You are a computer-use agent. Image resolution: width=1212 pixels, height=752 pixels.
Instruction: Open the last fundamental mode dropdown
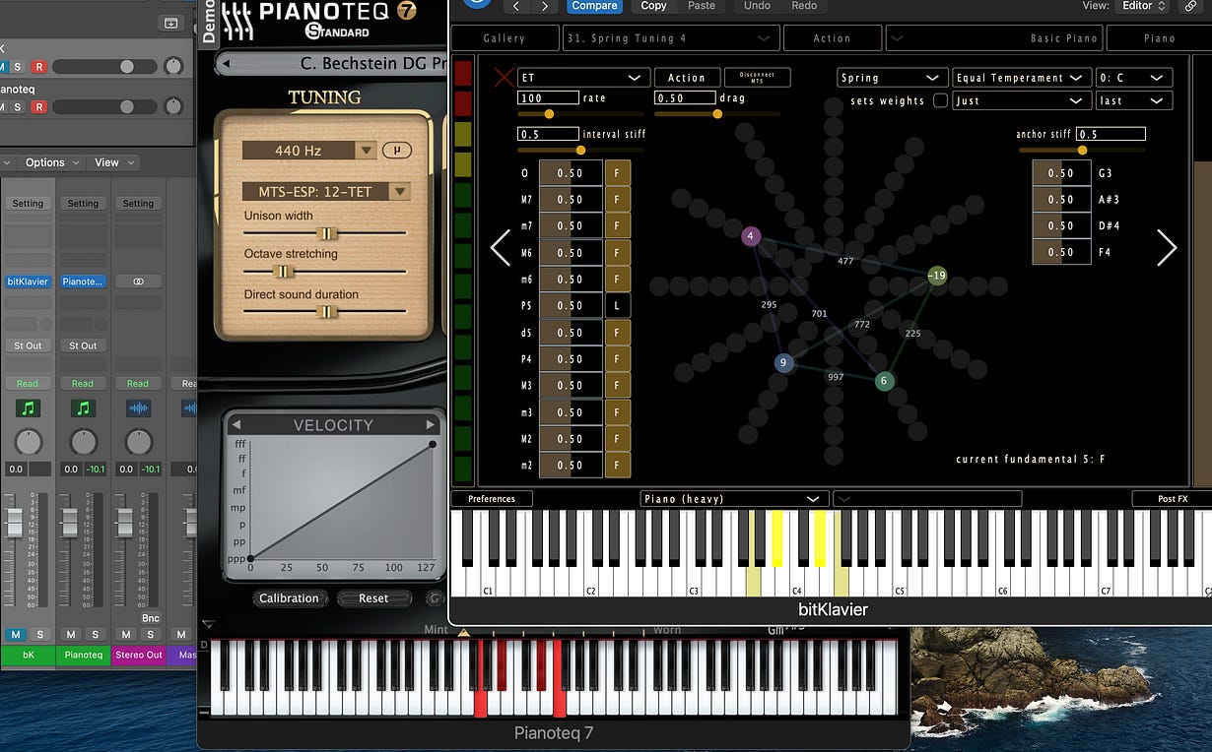pos(1133,100)
